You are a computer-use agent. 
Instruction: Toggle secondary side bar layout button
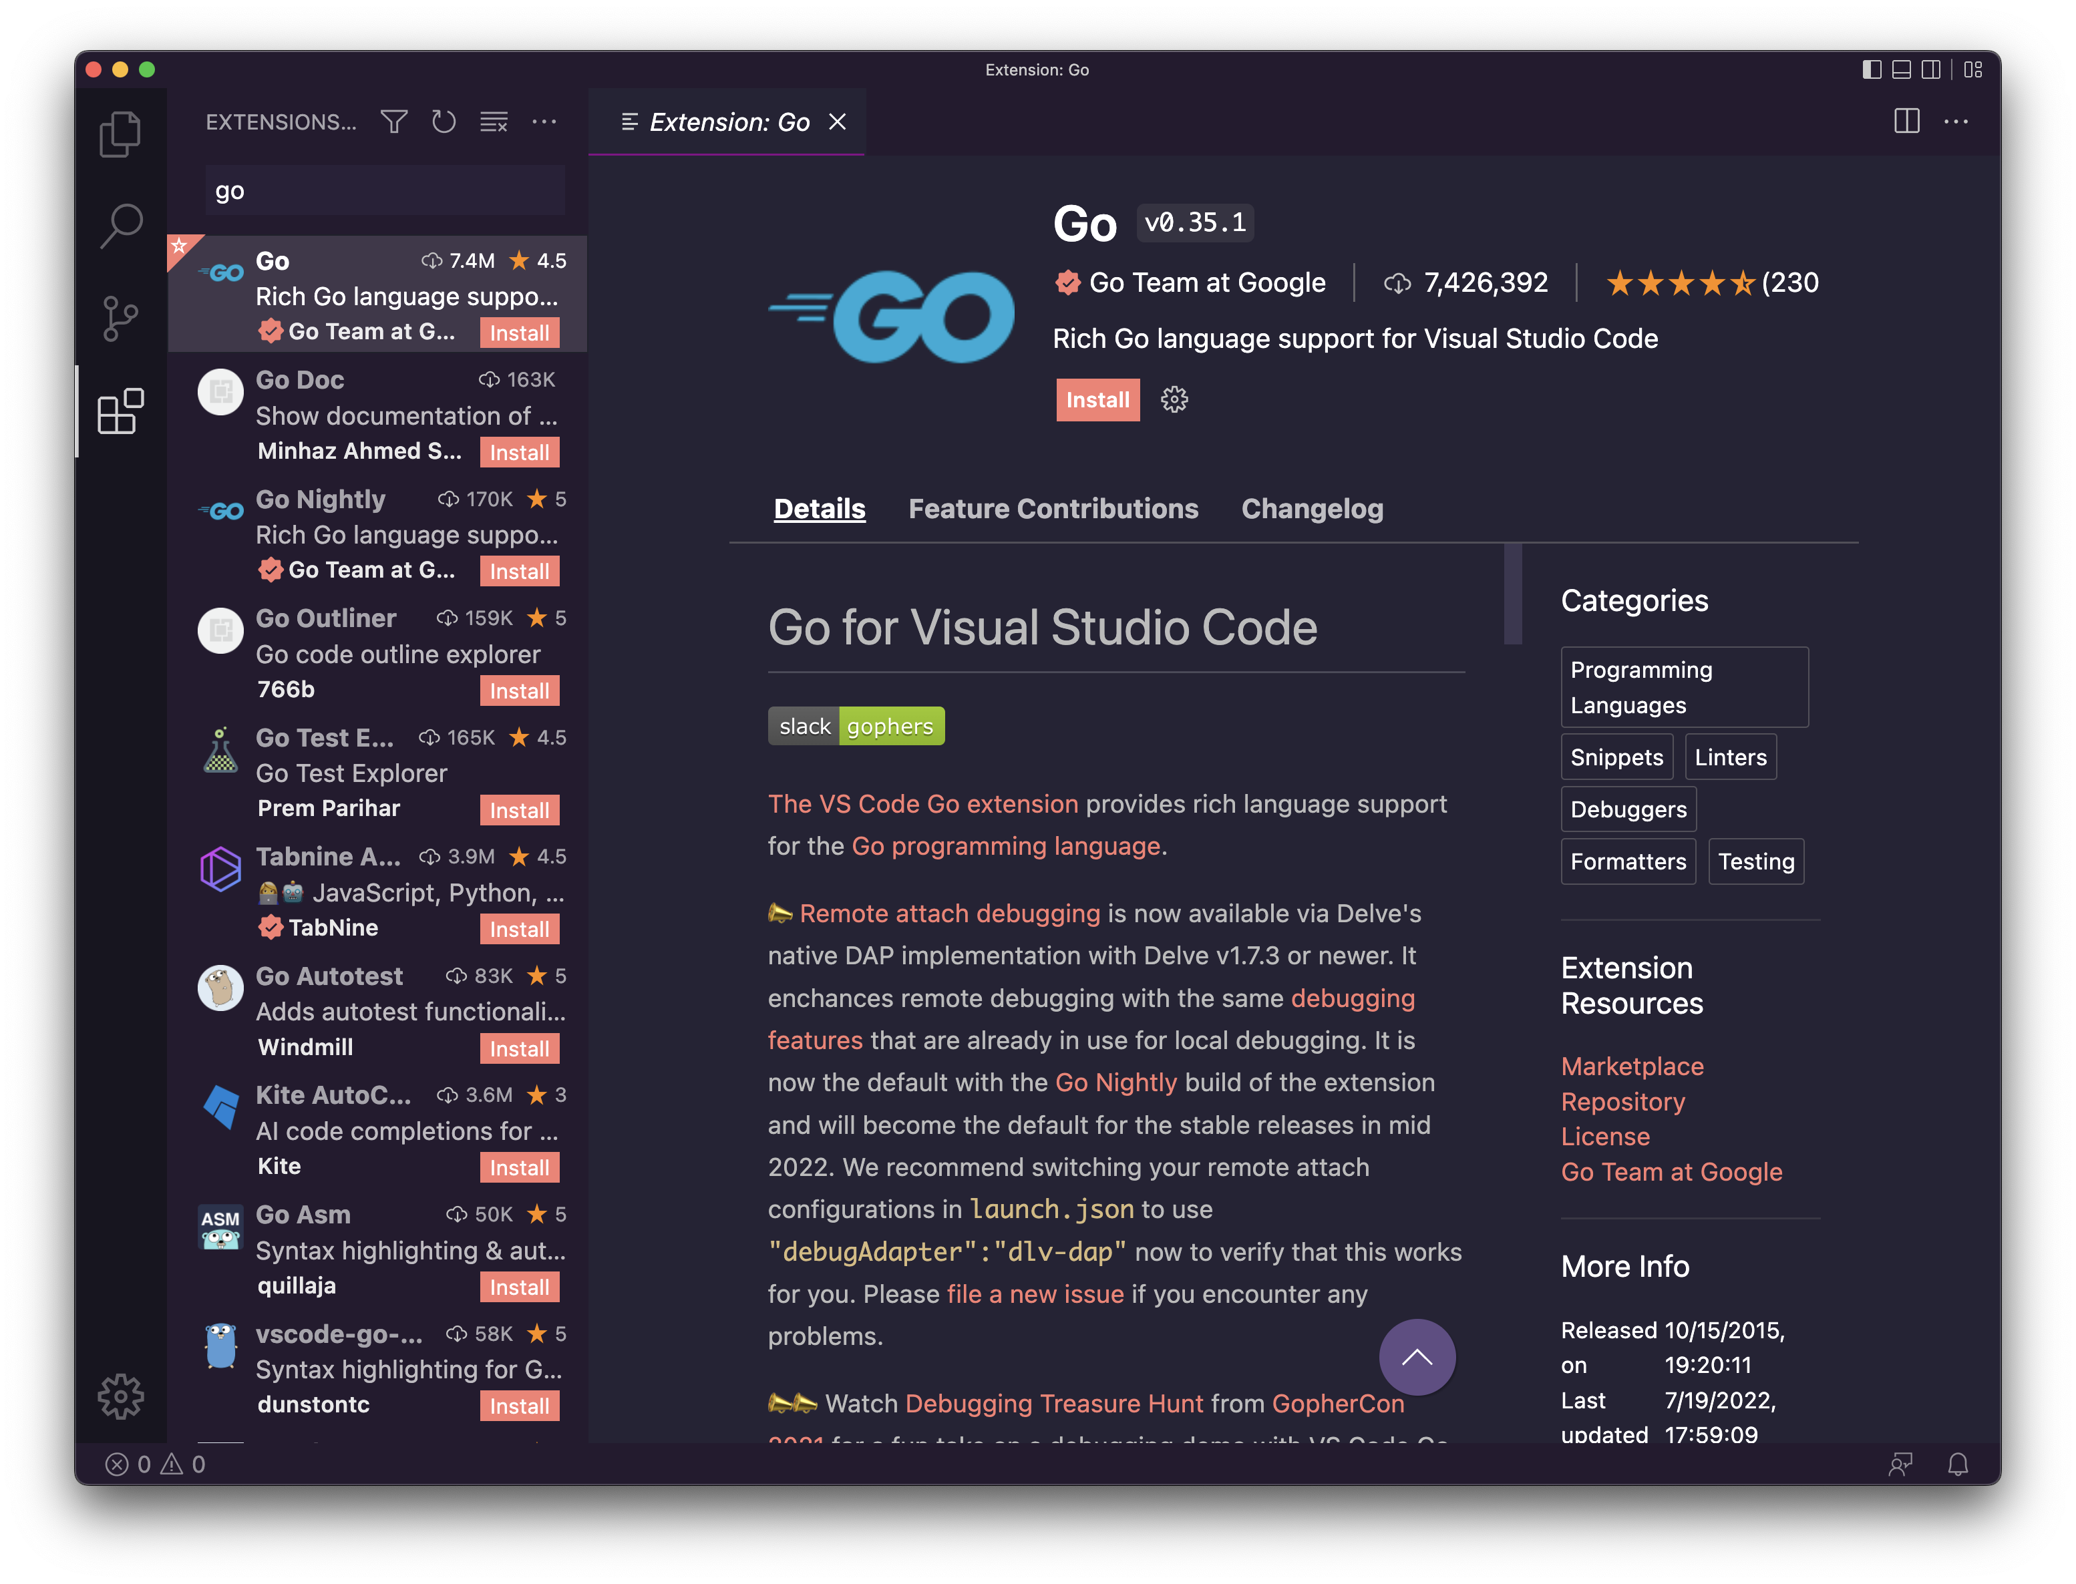pyautogui.click(x=1931, y=69)
